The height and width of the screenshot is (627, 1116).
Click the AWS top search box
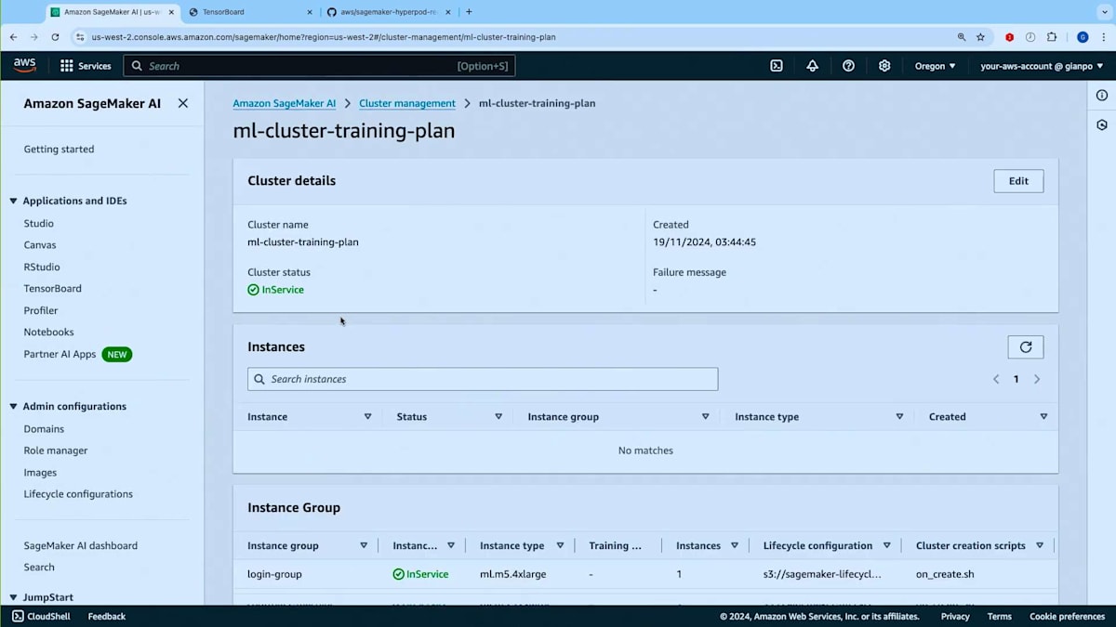click(320, 66)
